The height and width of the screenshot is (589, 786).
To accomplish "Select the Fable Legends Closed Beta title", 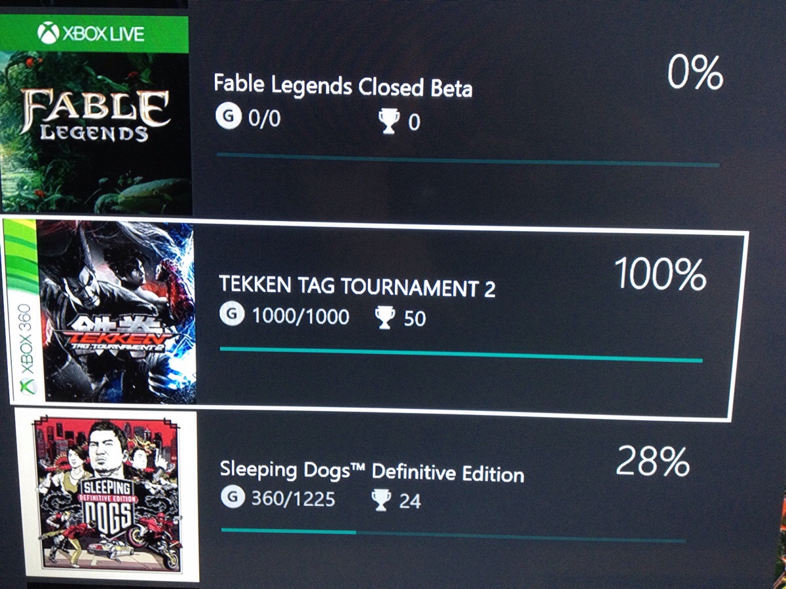I will 343,86.
